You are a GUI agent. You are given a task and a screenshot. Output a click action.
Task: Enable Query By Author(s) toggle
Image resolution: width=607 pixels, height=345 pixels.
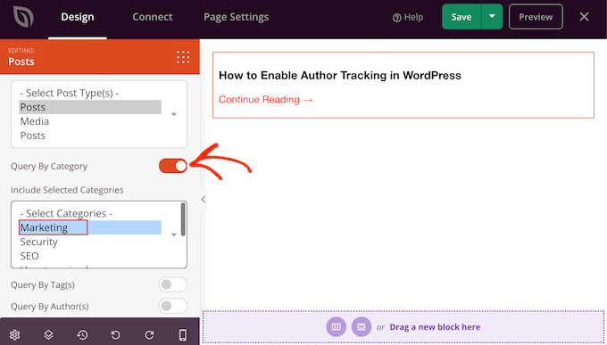click(172, 307)
